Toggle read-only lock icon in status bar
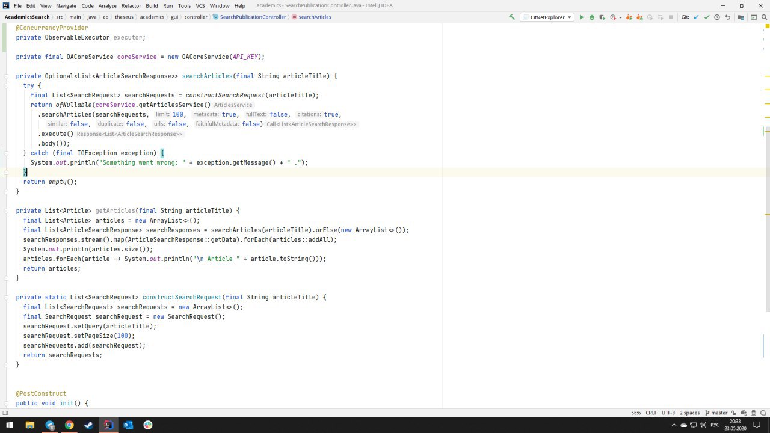Image resolution: width=770 pixels, height=433 pixels. (x=735, y=413)
